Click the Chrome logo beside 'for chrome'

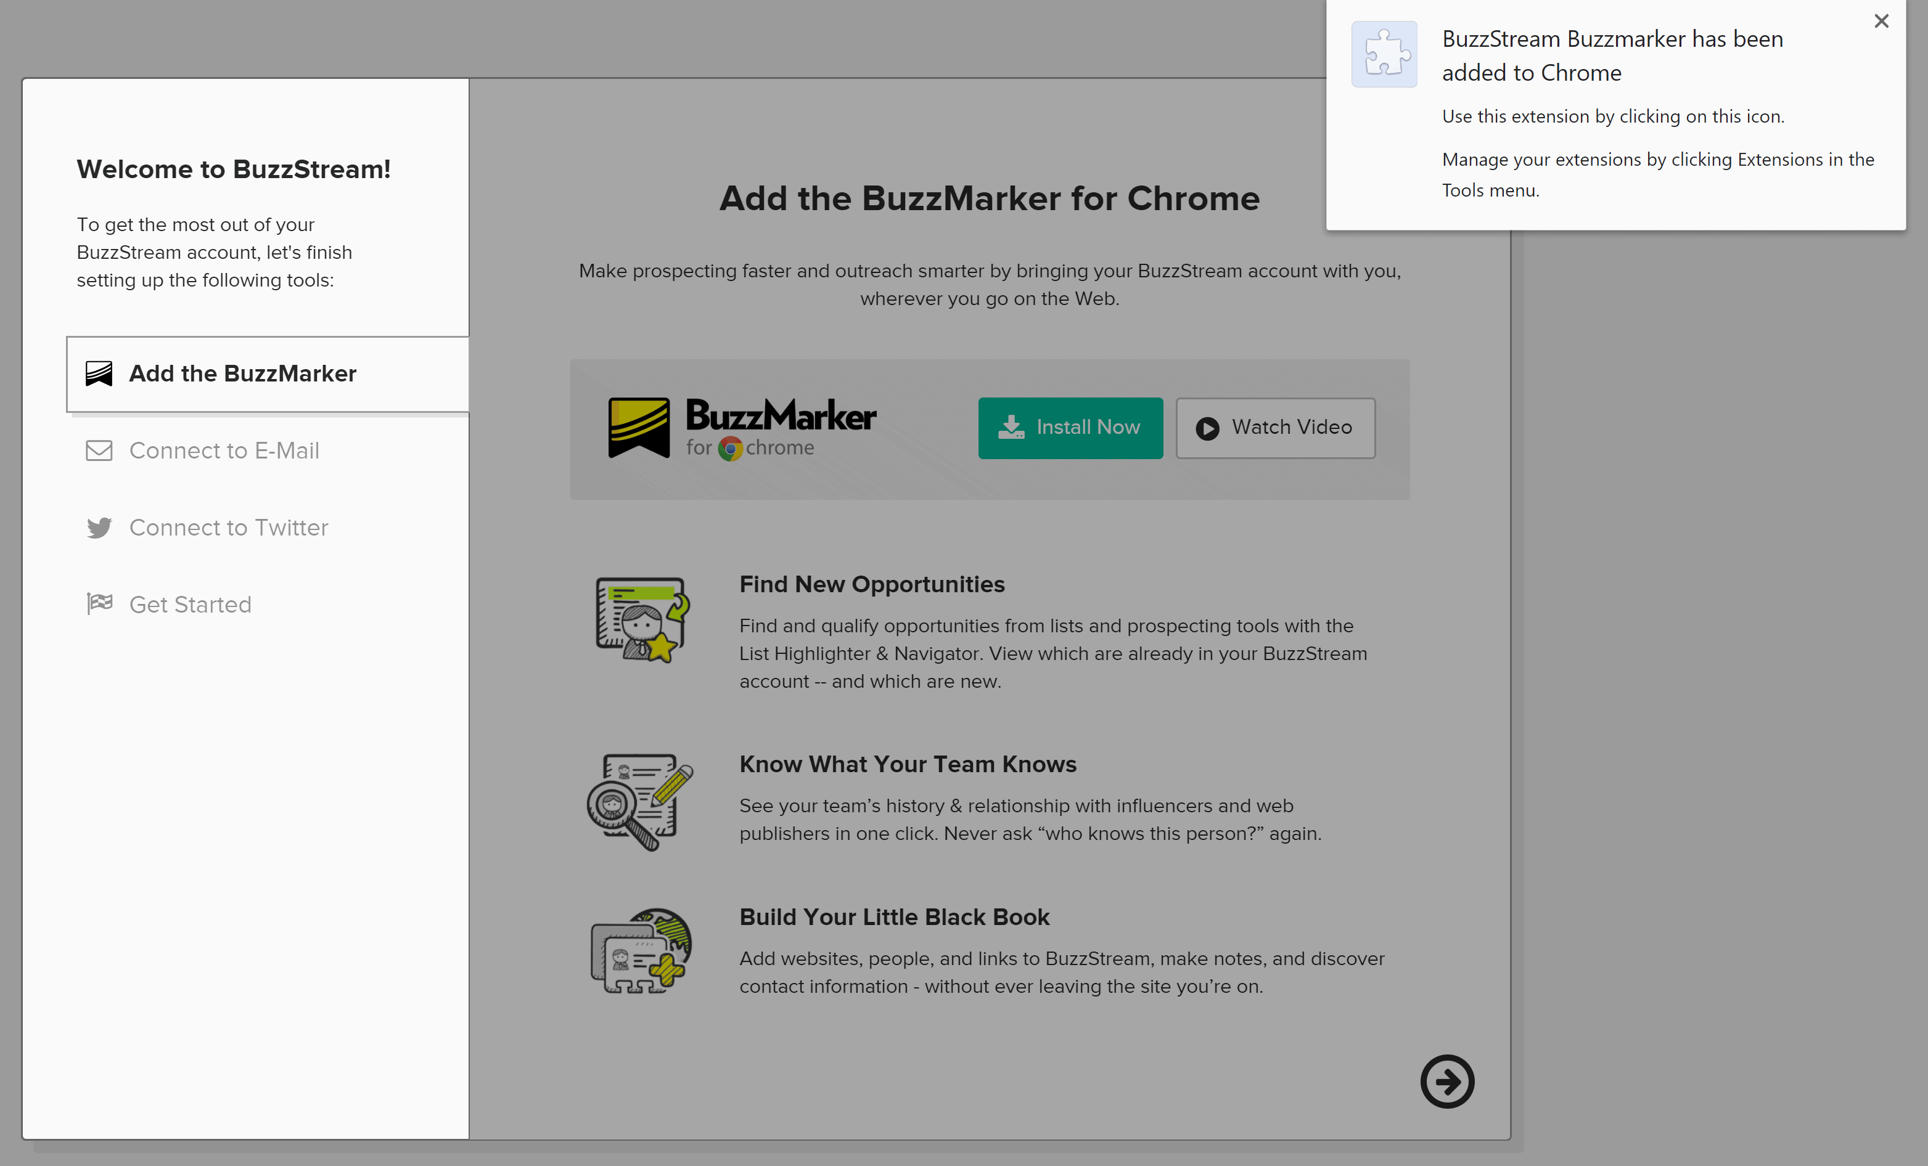click(x=730, y=448)
